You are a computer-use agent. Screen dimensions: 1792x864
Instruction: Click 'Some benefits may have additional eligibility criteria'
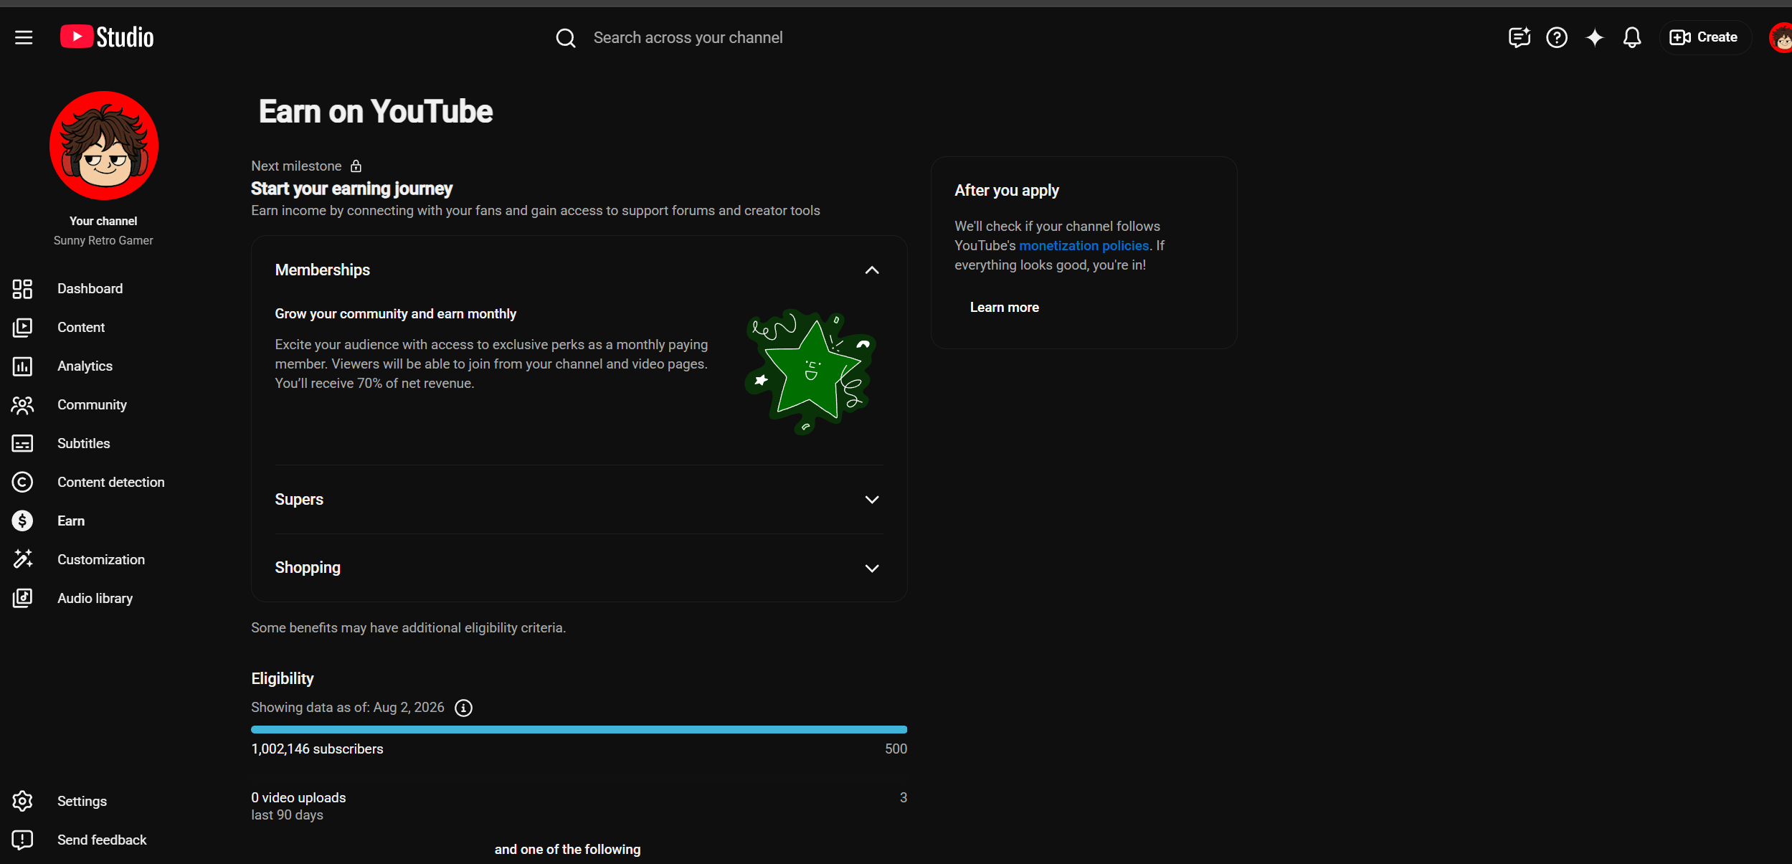tap(408, 628)
